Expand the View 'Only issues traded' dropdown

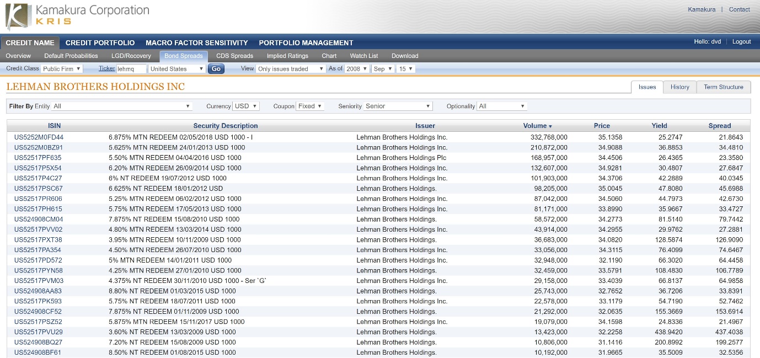291,69
